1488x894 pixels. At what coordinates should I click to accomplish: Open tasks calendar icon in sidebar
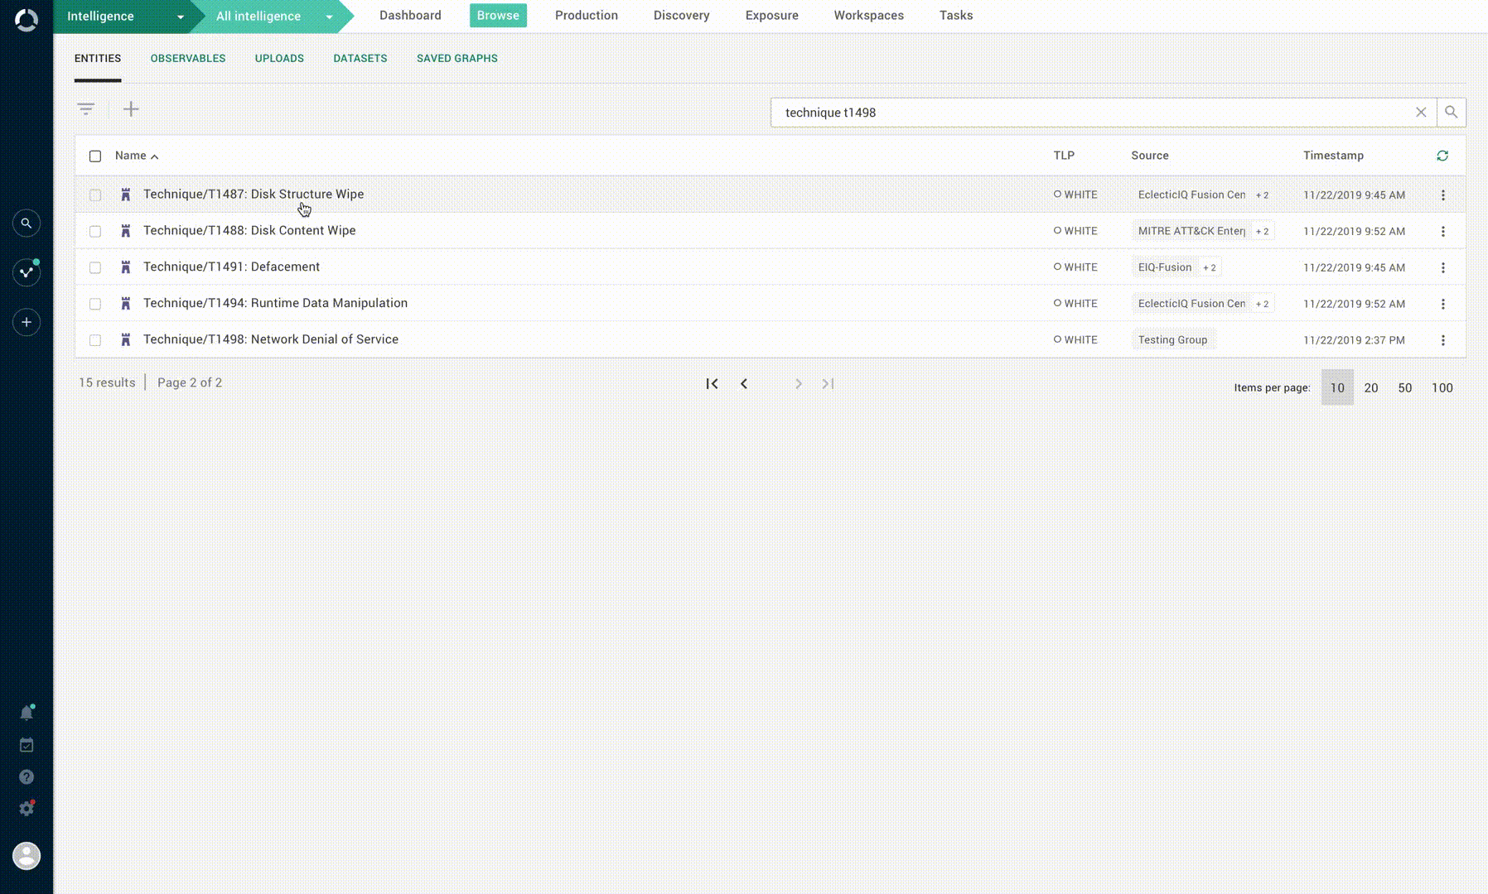point(26,744)
